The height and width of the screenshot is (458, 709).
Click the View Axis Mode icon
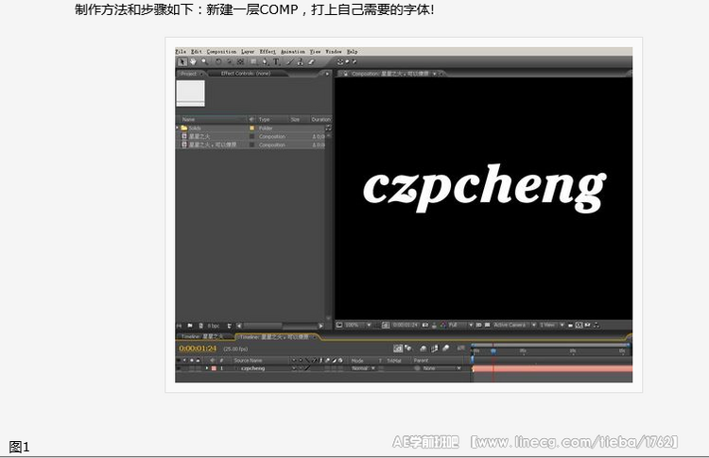click(354, 62)
